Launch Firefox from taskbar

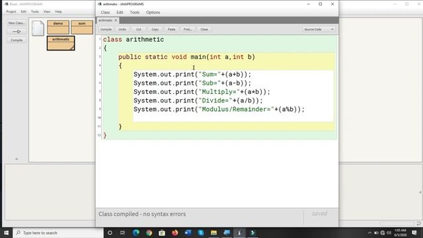(174, 233)
